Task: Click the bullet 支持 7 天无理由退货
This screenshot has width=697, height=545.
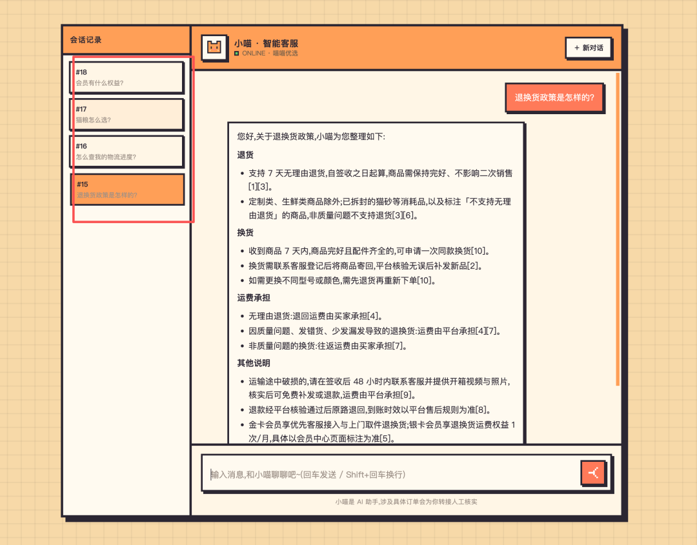Action: click(x=380, y=179)
